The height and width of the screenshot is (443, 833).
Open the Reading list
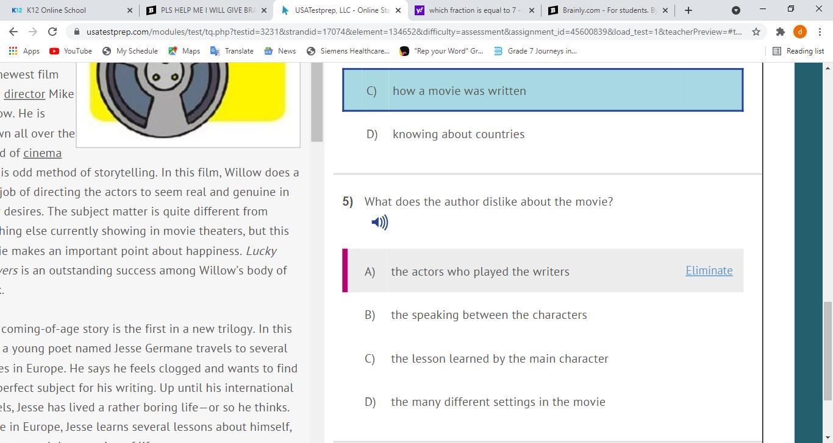click(798, 51)
